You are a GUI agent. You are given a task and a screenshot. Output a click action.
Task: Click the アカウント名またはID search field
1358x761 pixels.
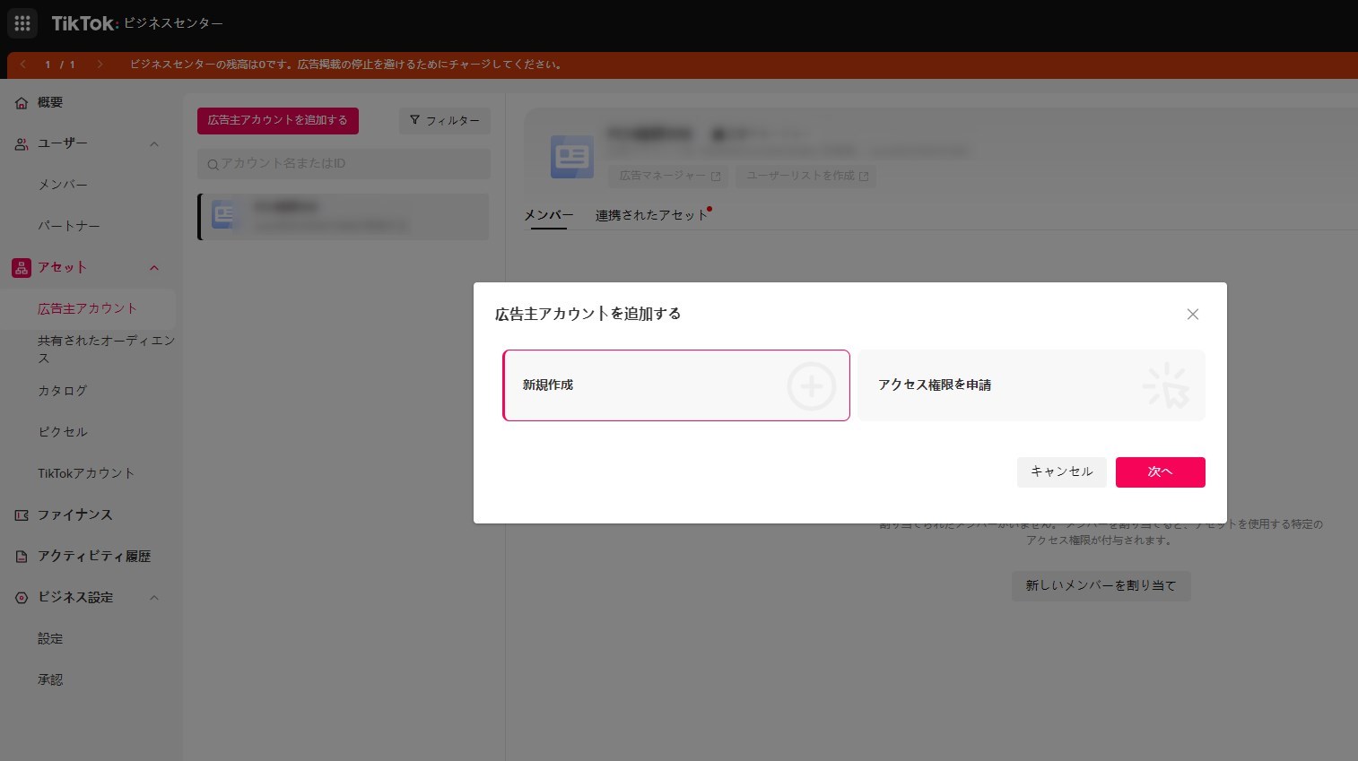(x=344, y=164)
